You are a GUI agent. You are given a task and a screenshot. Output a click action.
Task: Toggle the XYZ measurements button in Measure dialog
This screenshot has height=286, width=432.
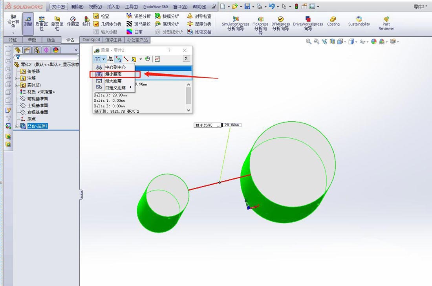[119, 59]
